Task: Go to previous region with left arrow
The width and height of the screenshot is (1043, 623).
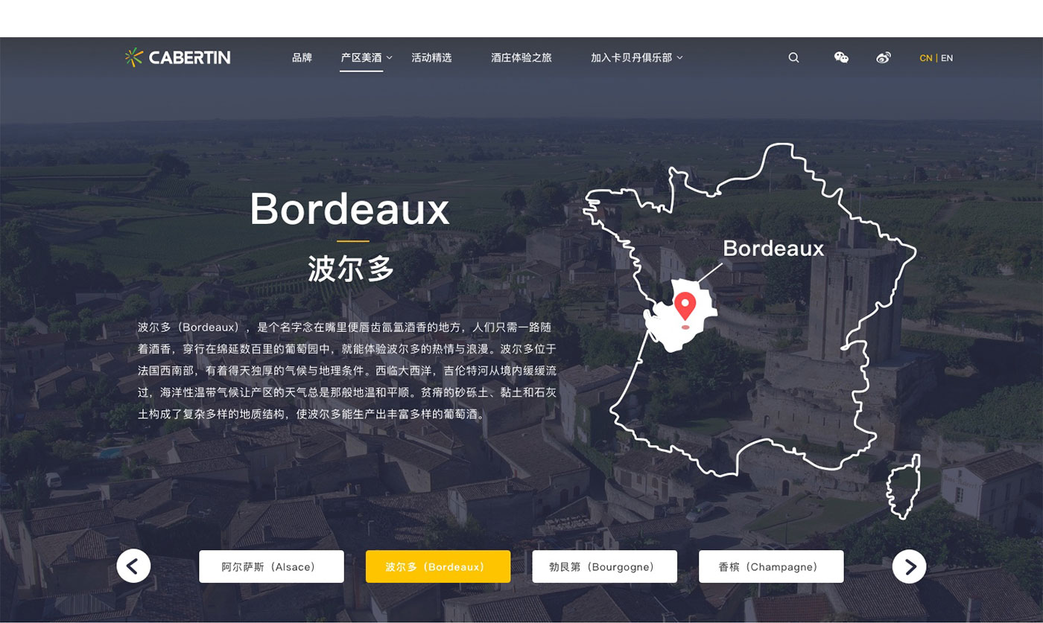Action: click(x=133, y=566)
